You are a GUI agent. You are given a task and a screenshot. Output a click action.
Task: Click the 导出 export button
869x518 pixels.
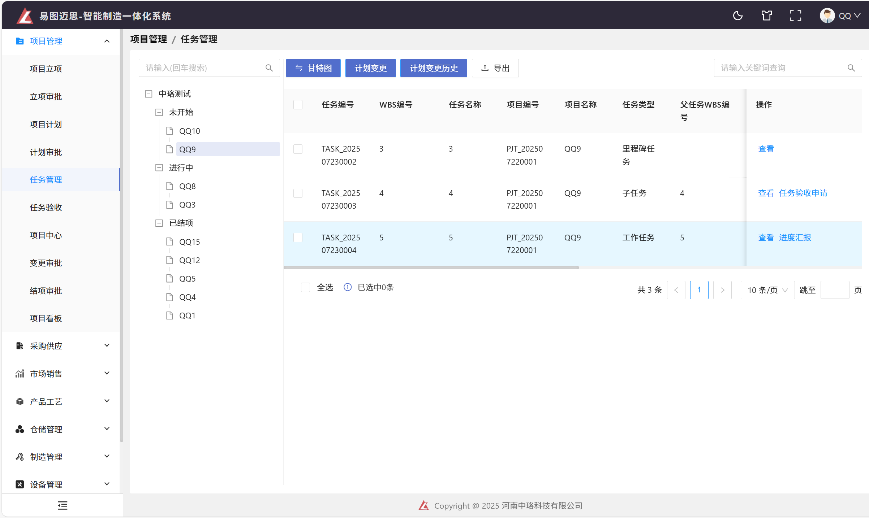coord(495,68)
